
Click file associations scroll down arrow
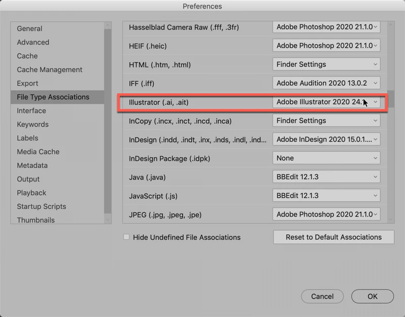point(391,219)
